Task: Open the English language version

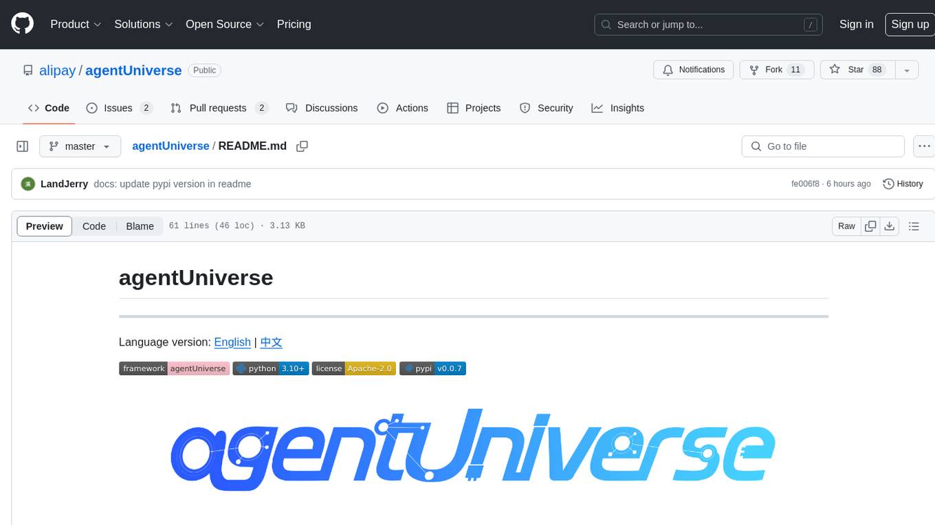Action: pos(232,342)
